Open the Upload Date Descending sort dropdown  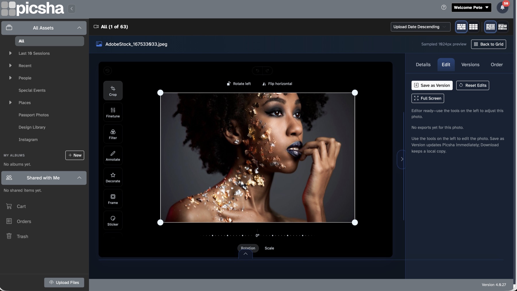[420, 27]
